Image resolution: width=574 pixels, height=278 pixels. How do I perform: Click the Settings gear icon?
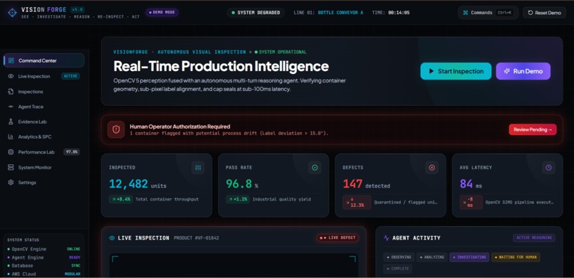pos(11,182)
